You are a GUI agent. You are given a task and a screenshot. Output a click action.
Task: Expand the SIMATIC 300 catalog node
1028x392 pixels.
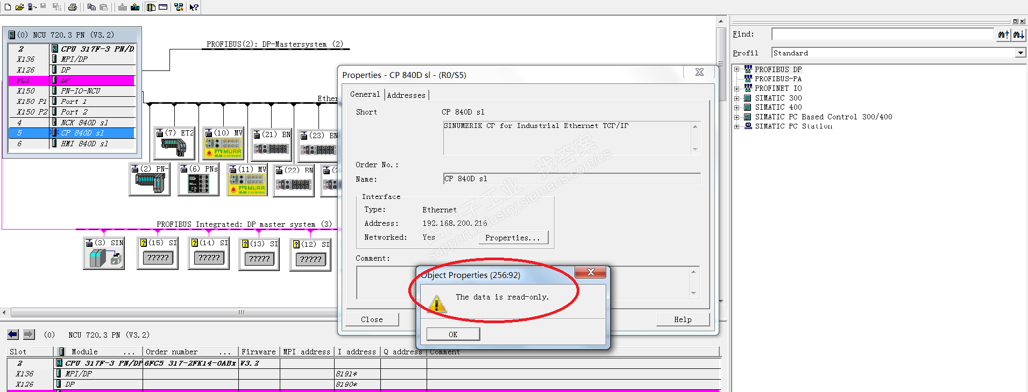click(x=736, y=98)
